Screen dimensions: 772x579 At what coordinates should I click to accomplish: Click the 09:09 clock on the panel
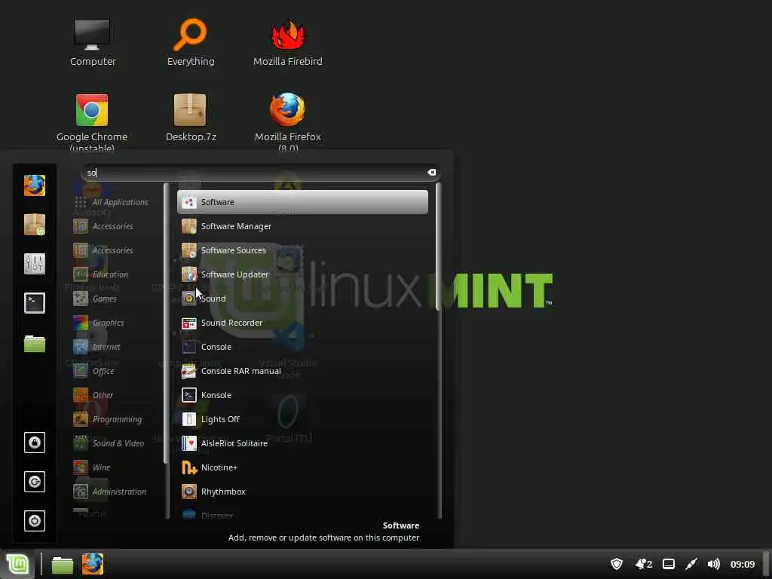point(743,564)
